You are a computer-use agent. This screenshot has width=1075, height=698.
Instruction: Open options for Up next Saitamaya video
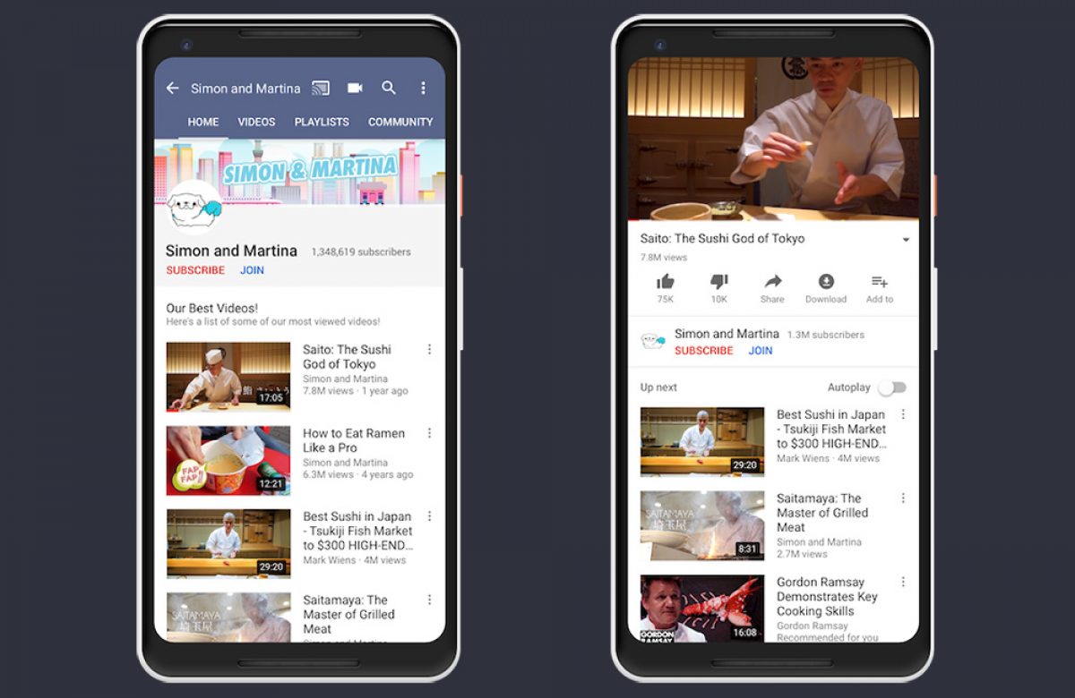click(x=903, y=498)
